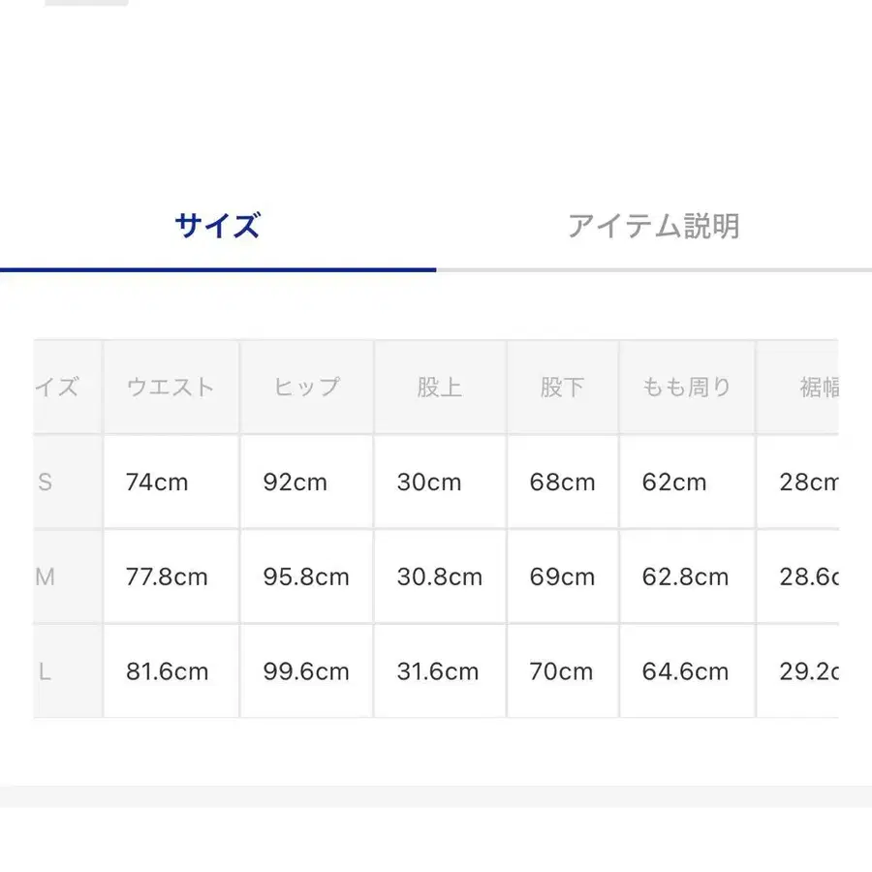Tap the もも周り column header
The height and width of the screenshot is (872, 872).
click(x=686, y=388)
